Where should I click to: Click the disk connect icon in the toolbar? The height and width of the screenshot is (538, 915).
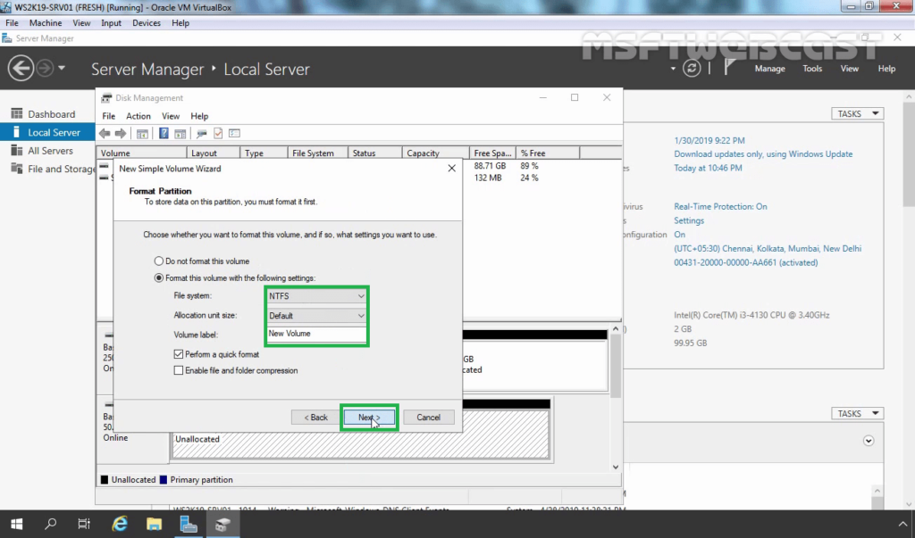point(202,134)
